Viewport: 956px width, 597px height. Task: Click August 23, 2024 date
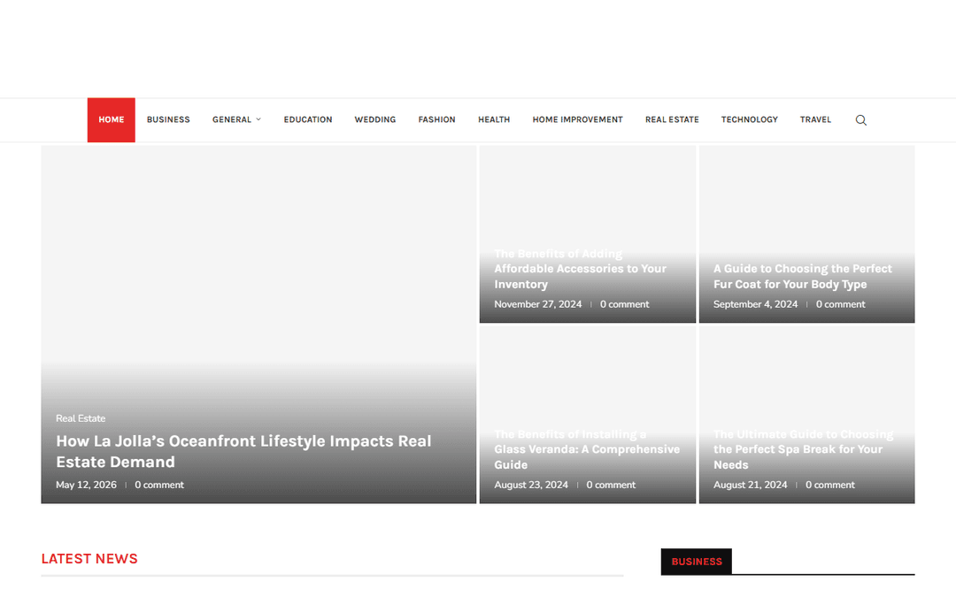click(x=531, y=485)
